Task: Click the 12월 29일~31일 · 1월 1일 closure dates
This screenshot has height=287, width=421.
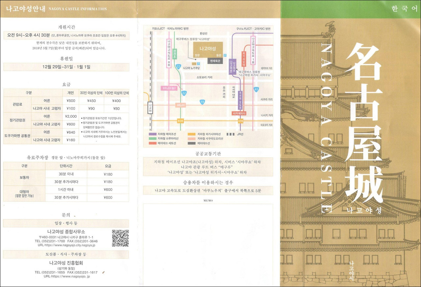Action: [66, 67]
